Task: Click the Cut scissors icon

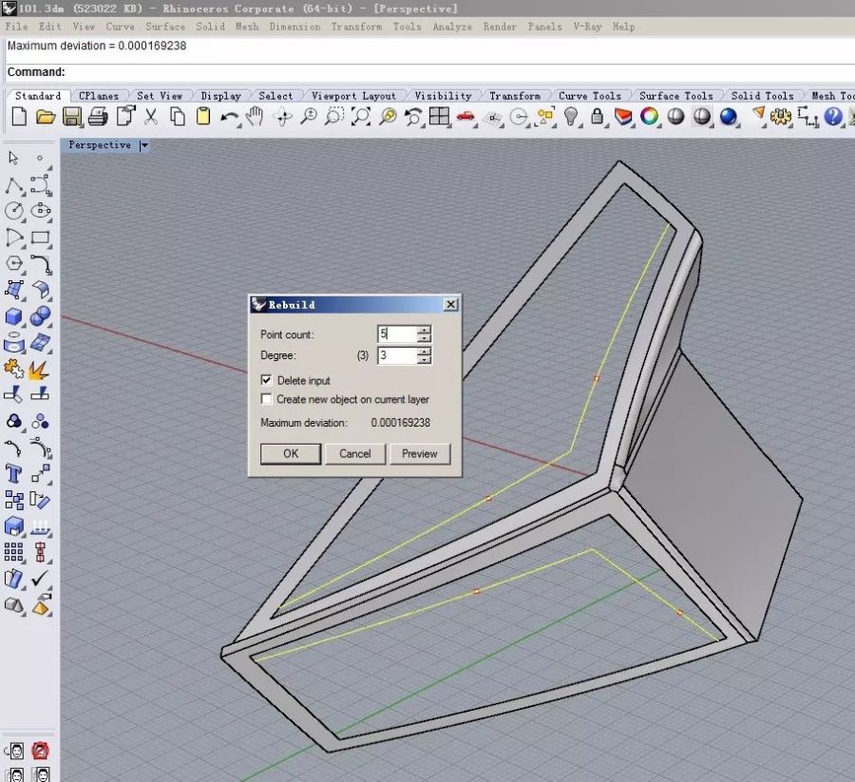Action: pos(150,117)
